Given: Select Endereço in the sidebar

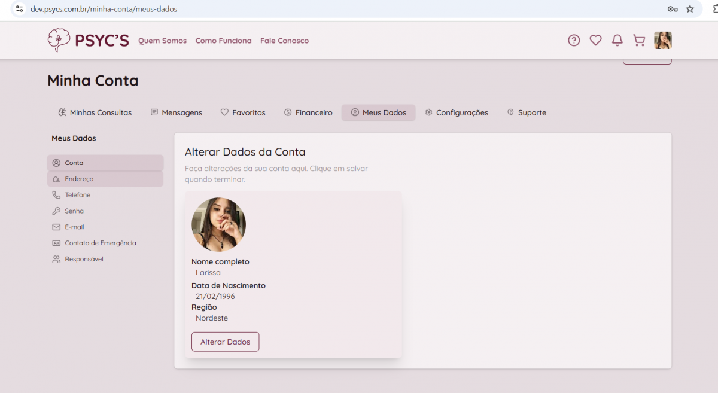Looking at the screenshot, I should pos(79,179).
